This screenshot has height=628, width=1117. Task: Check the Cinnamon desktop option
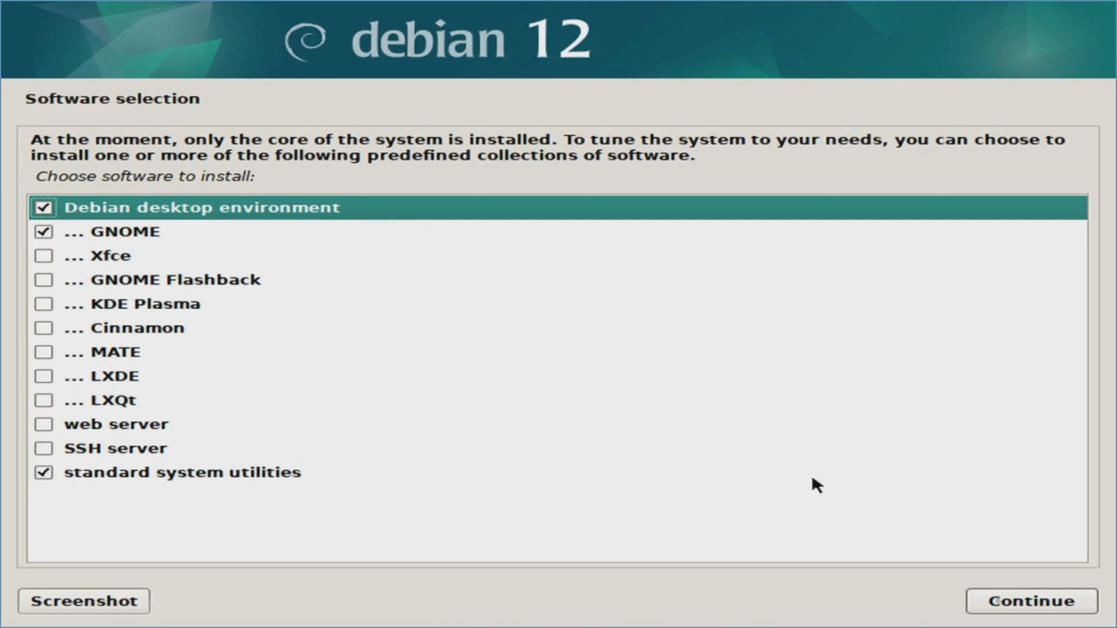[44, 328]
